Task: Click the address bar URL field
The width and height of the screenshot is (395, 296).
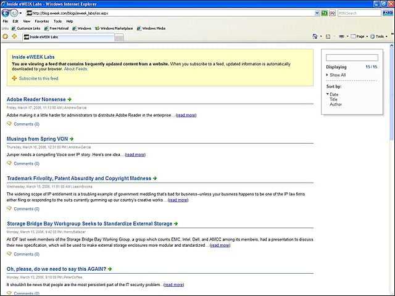Action: tap(170, 13)
